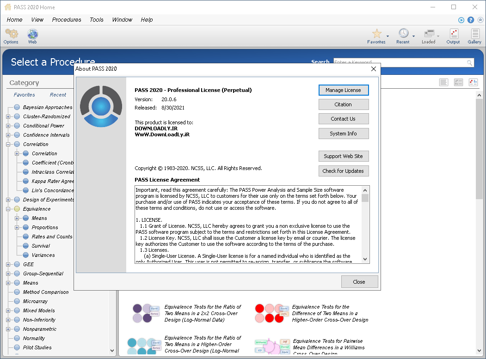Click the license agreement scrollbar thumb
Image resolution: width=486 pixels, height=359 pixels.
(x=365, y=198)
